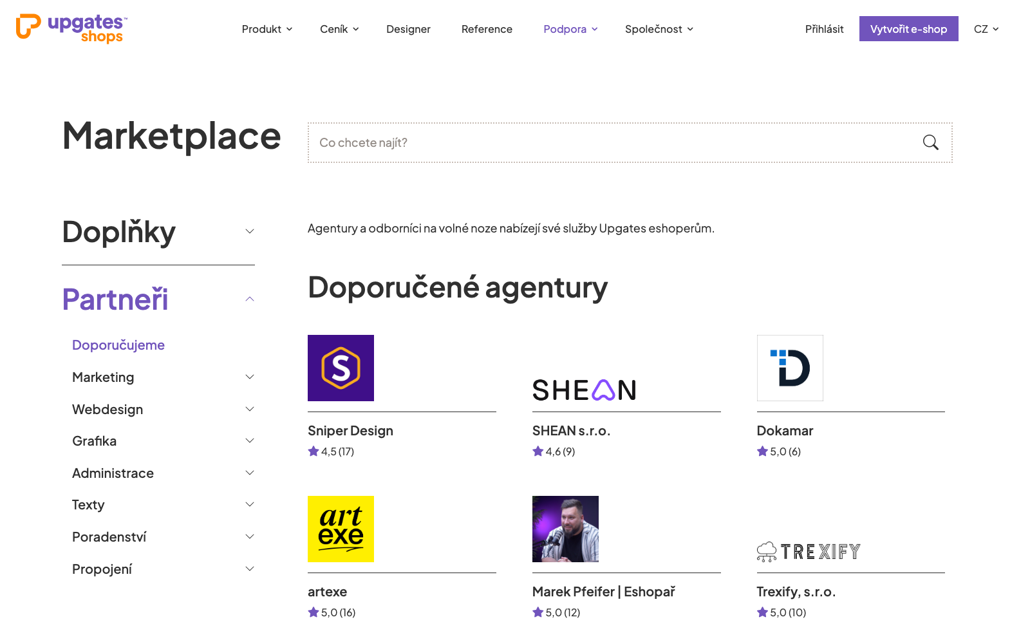Open the Grafika category link
The height and width of the screenshot is (644, 1030).
(x=94, y=441)
